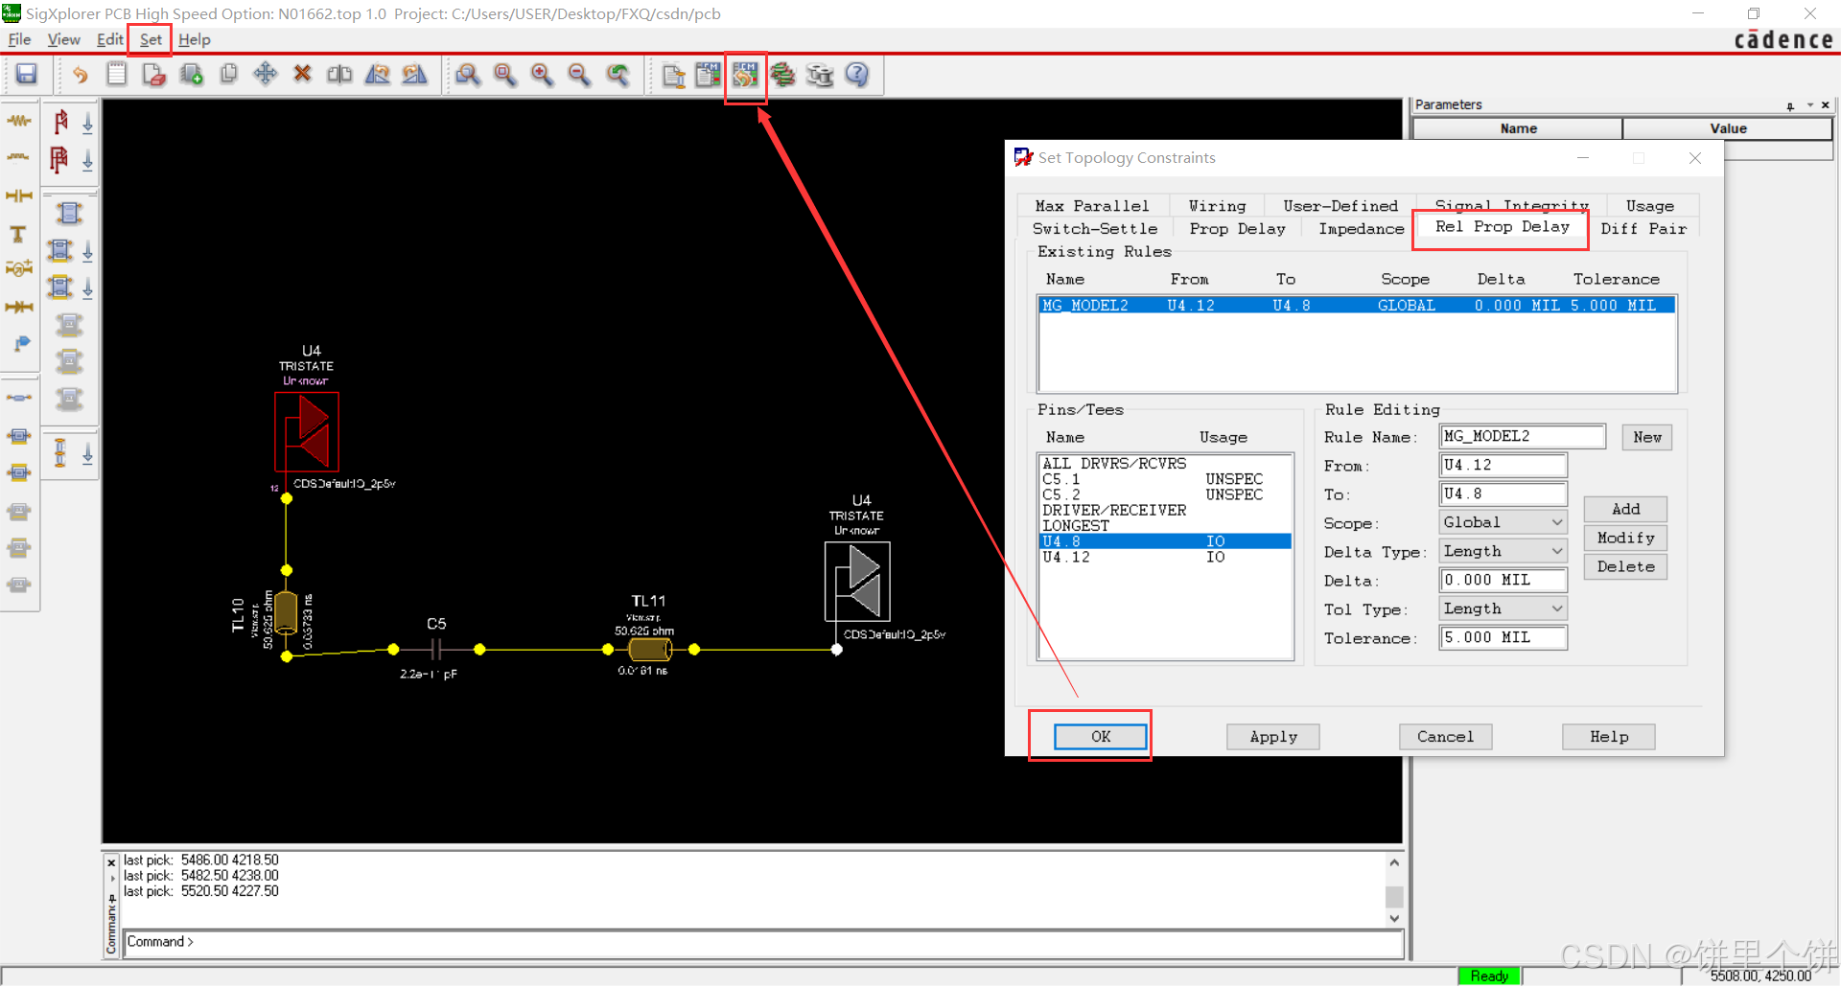Click the Zoom In plus magnifier

[543, 75]
